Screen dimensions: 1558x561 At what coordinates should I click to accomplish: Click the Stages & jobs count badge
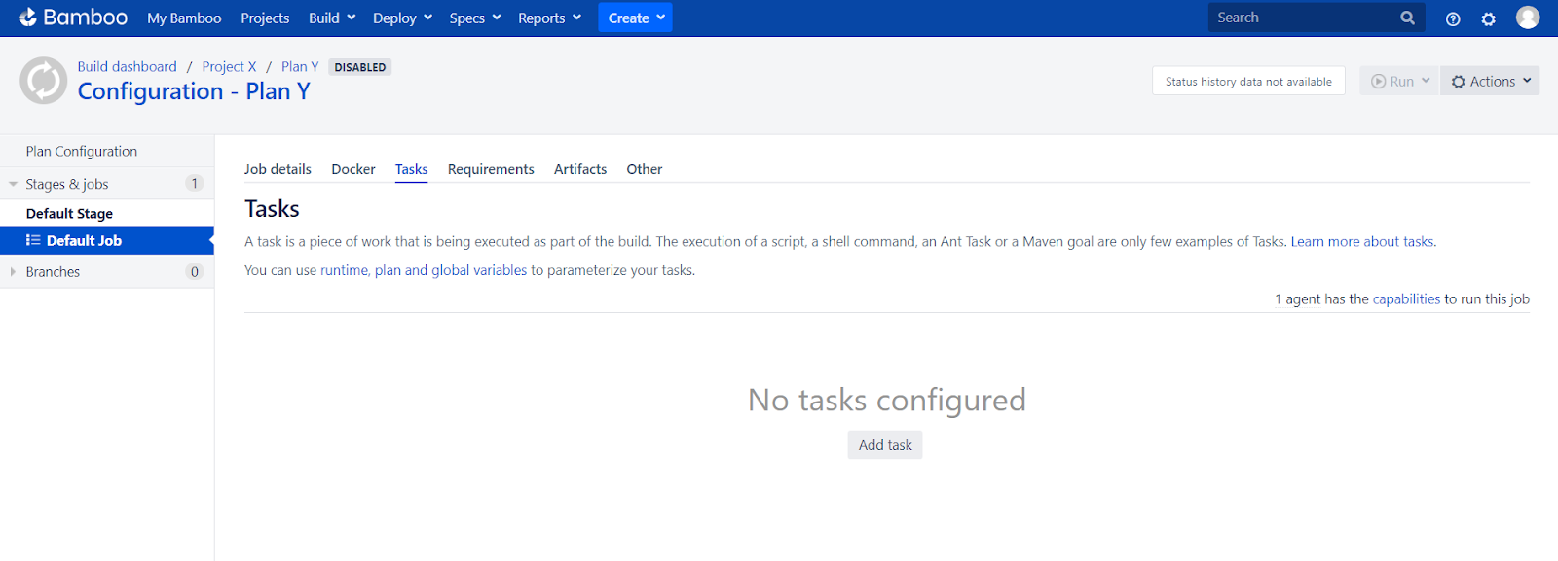pos(195,183)
